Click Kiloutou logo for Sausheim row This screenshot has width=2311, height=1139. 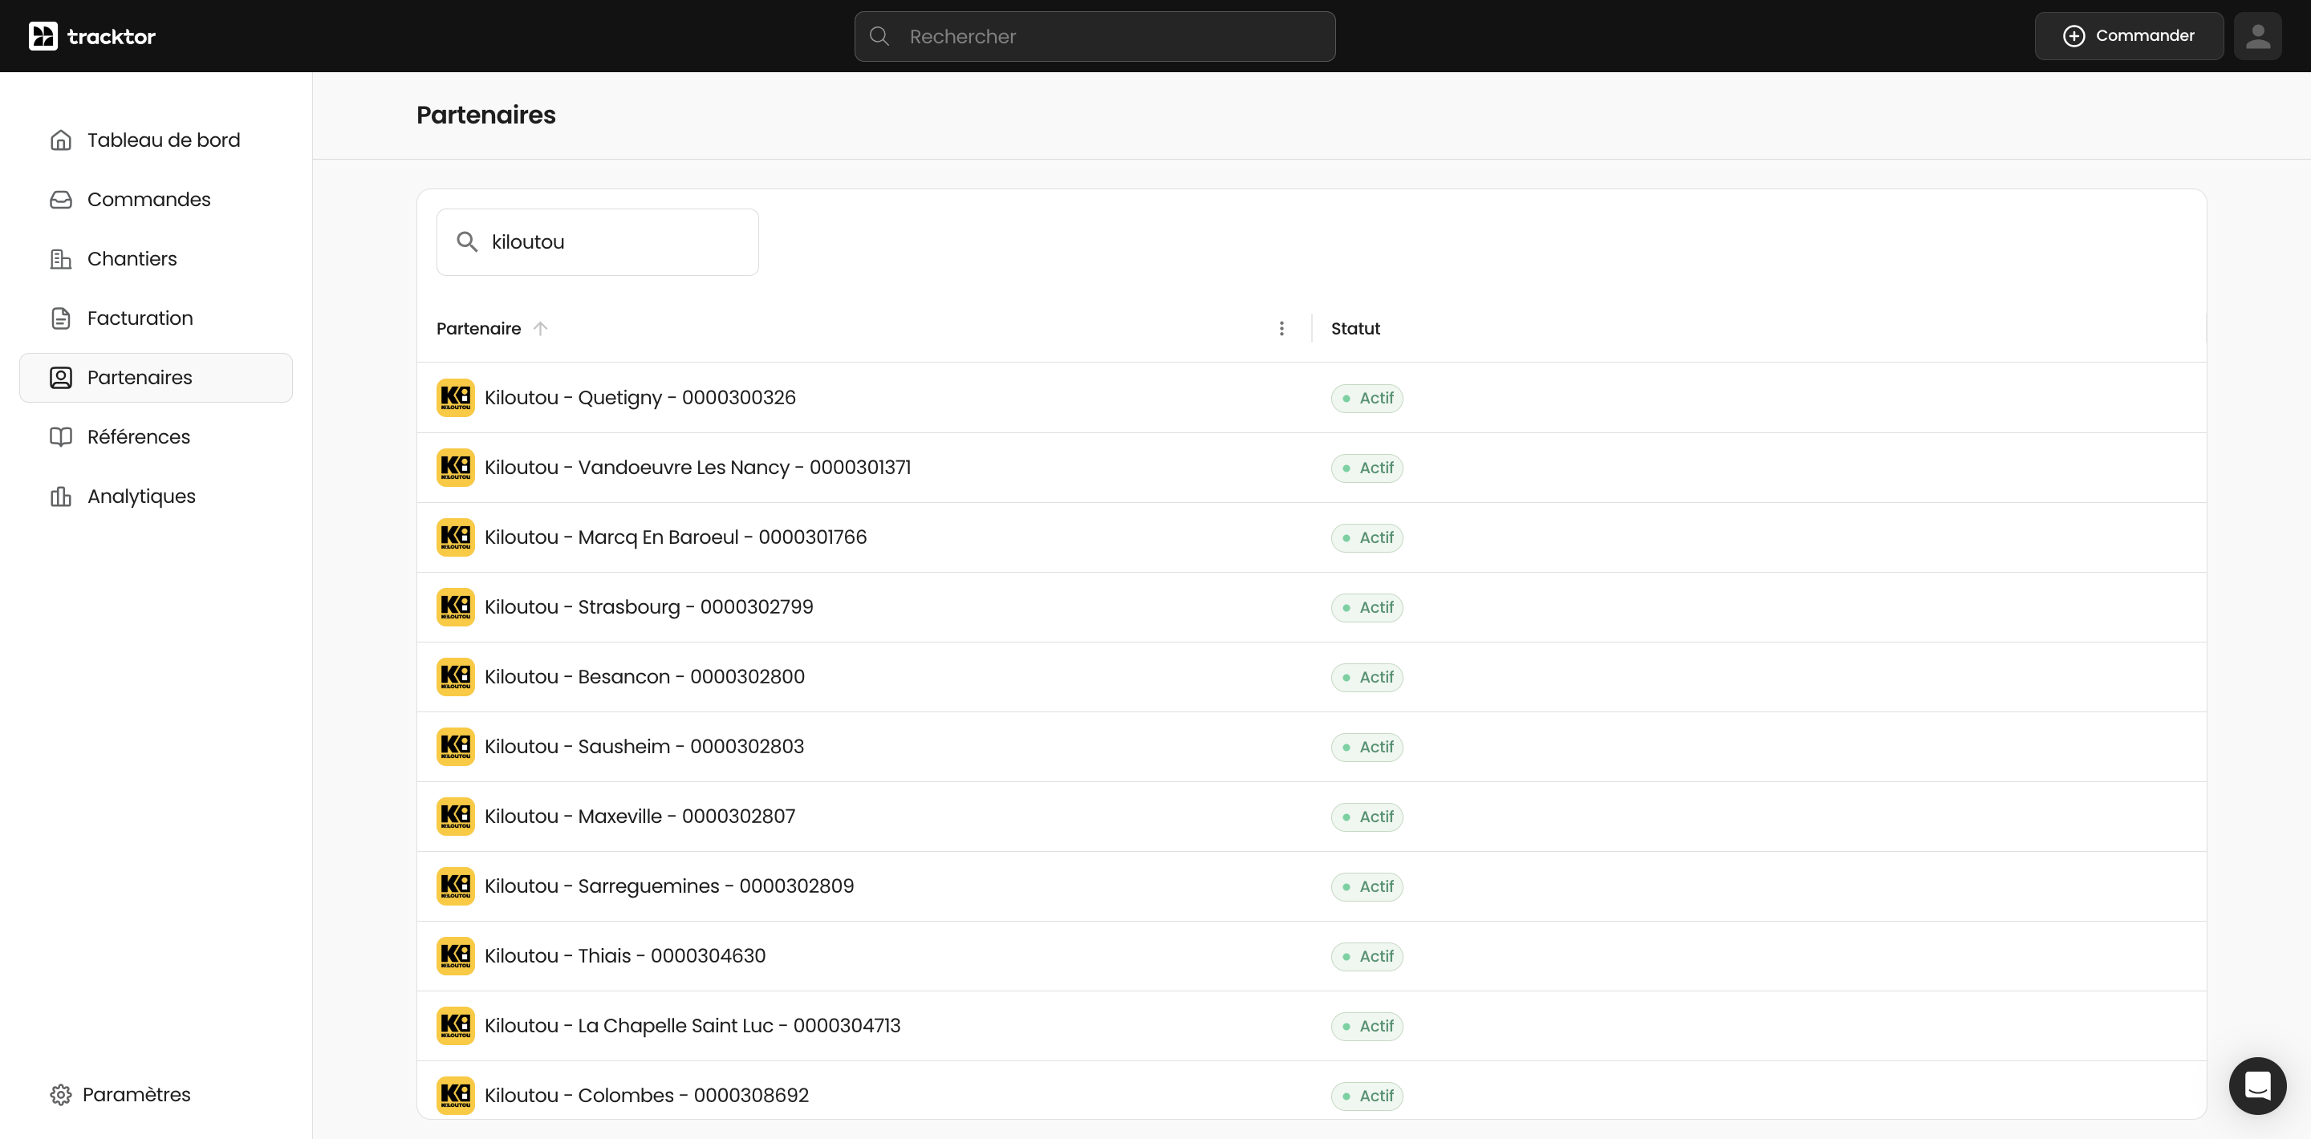[x=456, y=746]
